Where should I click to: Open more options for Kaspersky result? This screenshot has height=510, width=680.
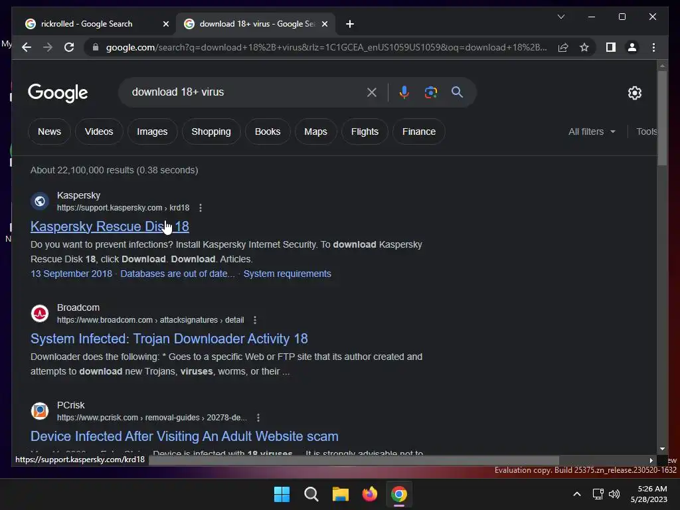point(201,208)
